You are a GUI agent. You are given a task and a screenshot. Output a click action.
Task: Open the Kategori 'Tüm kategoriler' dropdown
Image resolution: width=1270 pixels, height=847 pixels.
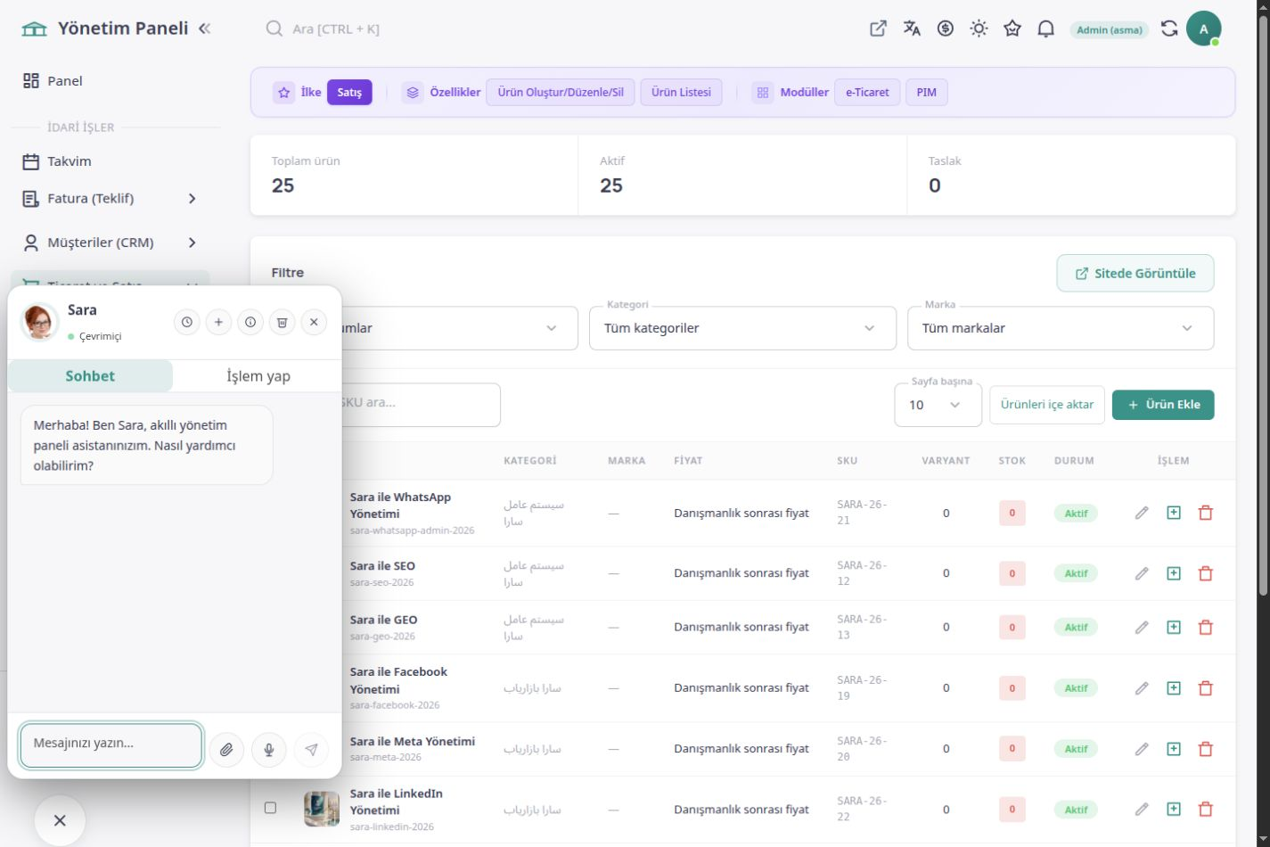[742, 328]
